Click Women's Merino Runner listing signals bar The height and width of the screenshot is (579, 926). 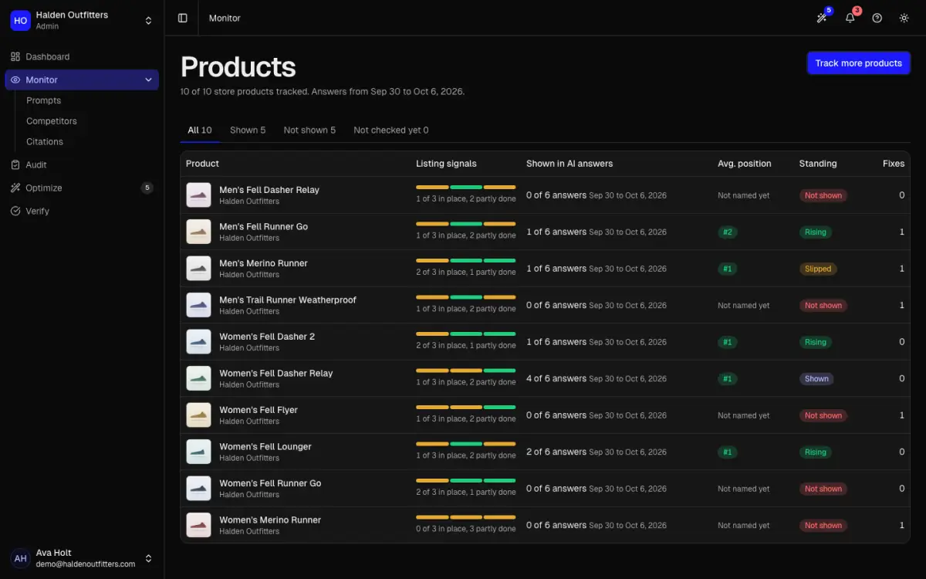[x=466, y=517]
